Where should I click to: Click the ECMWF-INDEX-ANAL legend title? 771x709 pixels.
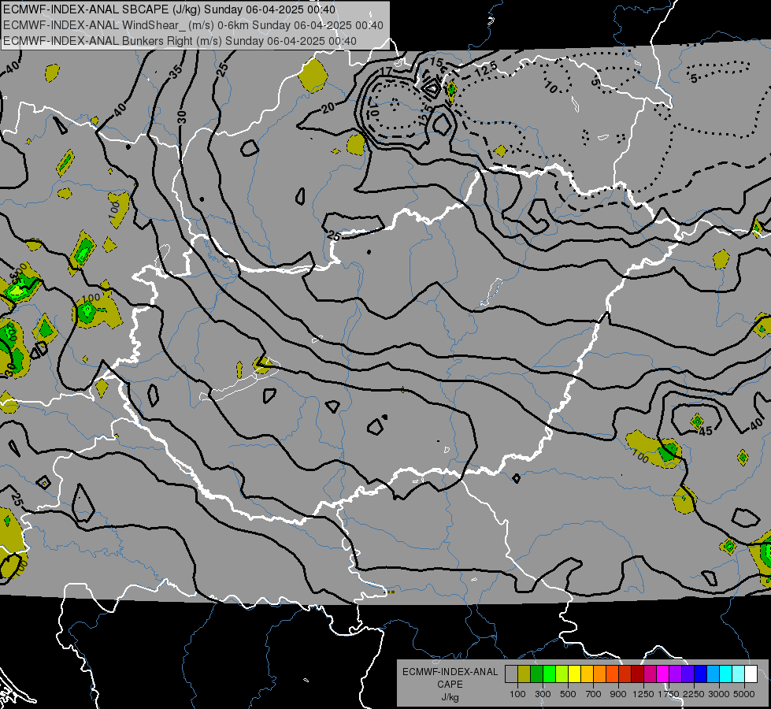450,672
